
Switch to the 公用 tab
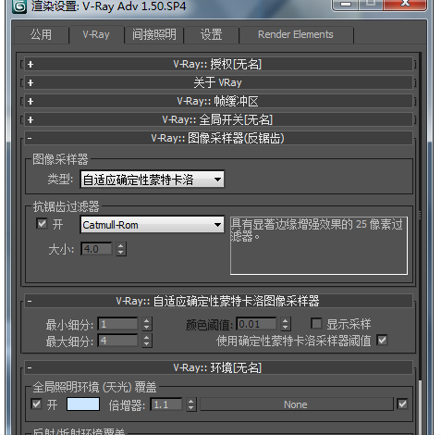tap(41, 34)
